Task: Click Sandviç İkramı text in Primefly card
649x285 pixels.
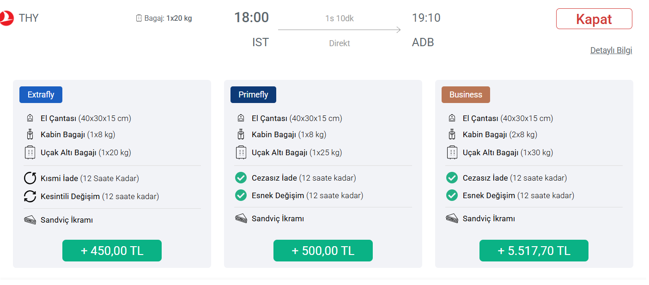Action: [x=278, y=218]
